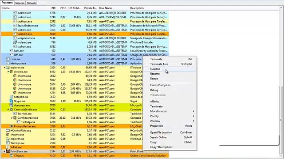
Task: Click chrome.exe icon with PID 3692
Action: 15,76
